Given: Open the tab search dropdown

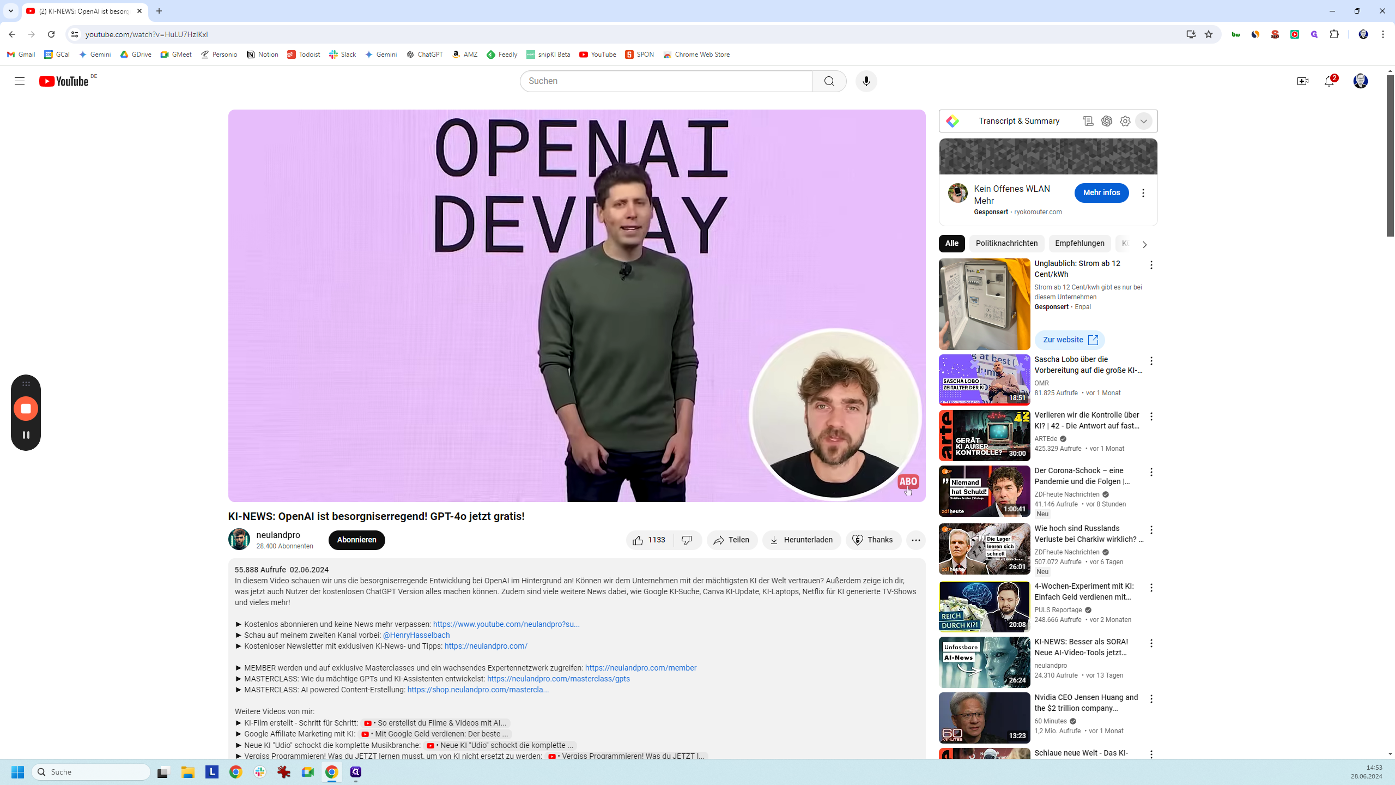Looking at the screenshot, I should point(10,11).
